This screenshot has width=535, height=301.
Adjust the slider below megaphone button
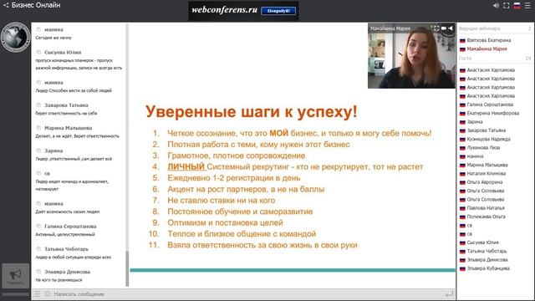coord(15,293)
